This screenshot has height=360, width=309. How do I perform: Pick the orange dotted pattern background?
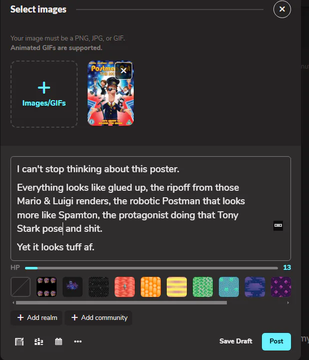click(151, 287)
